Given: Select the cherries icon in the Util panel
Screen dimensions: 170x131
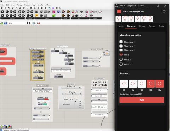Looking at the screenshot, I should coord(73,12).
